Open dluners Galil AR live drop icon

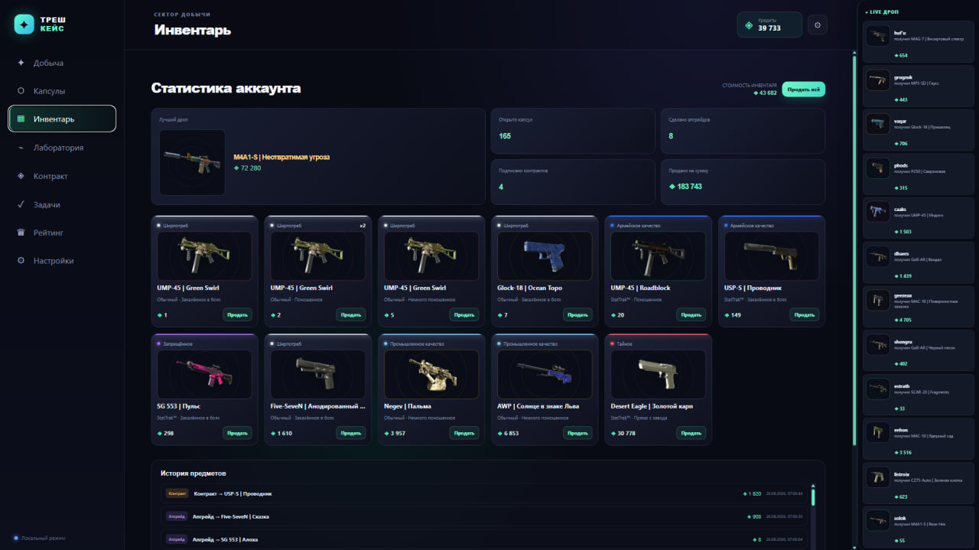877,256
